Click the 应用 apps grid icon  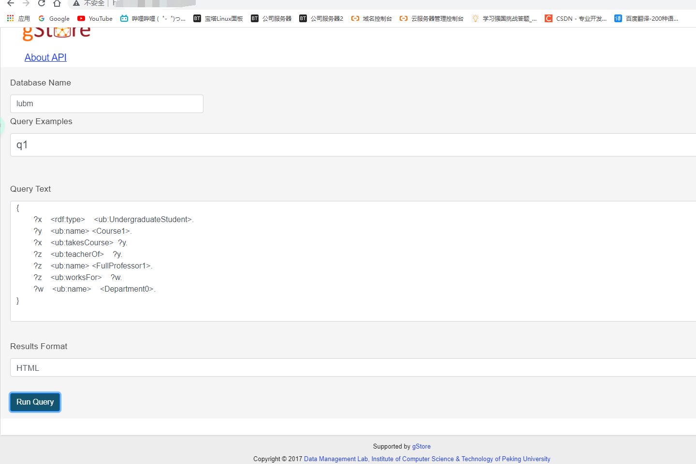10,18
